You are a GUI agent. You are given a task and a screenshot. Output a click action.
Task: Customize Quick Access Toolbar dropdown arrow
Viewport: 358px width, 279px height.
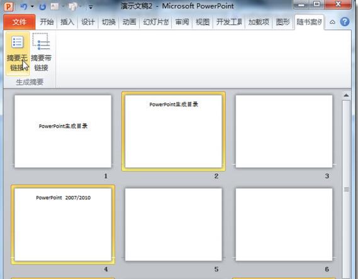tap(91, 8)
